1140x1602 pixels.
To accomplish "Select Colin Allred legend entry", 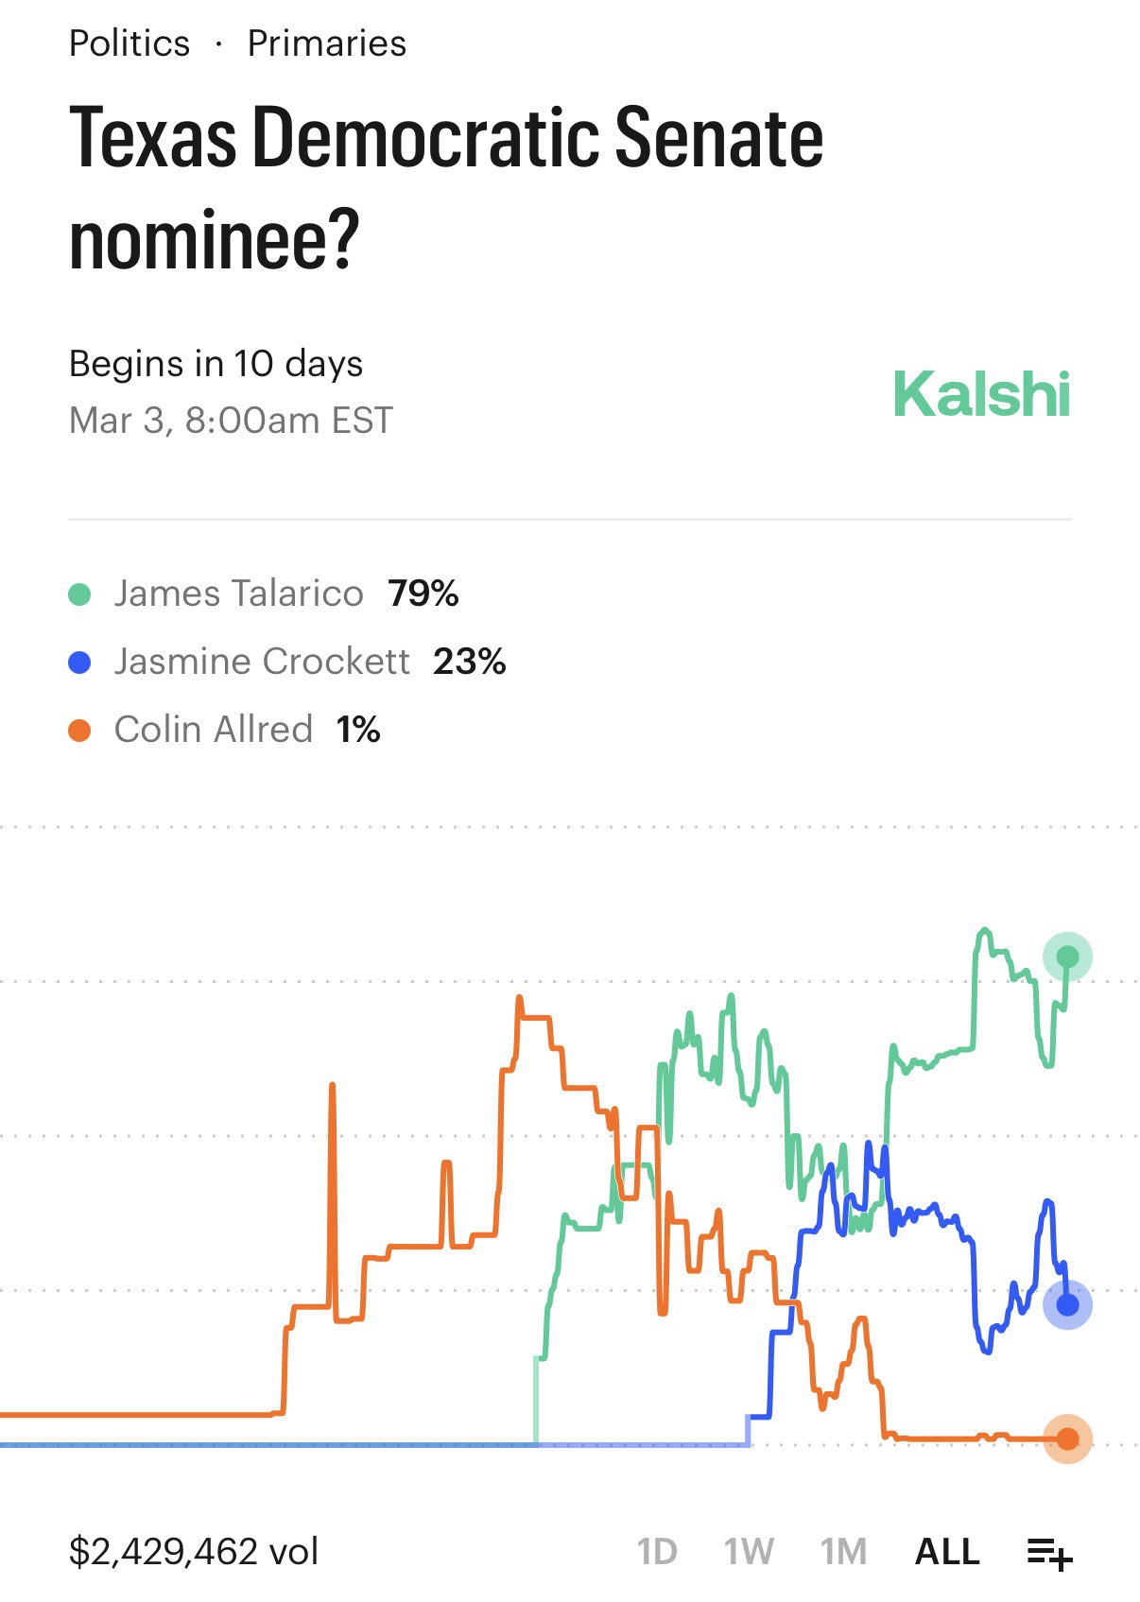I will tap(214, 730).
